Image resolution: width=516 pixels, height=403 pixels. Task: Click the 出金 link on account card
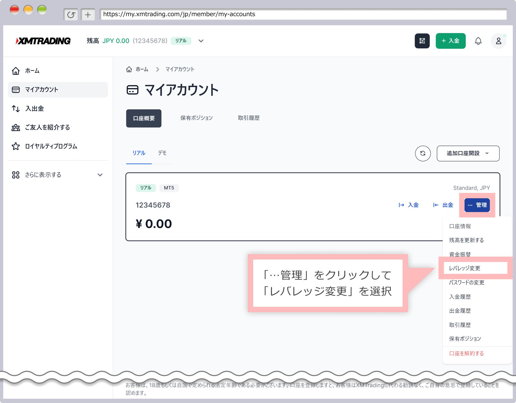click(443, 205)
